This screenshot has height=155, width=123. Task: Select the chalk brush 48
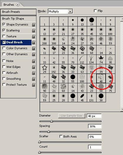(x=54, y=79)
